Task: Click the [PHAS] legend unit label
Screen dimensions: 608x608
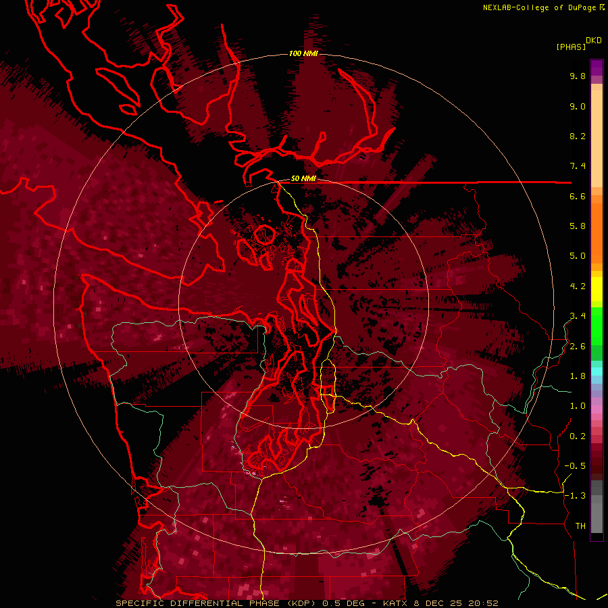Action: click(x=571, y=47)
